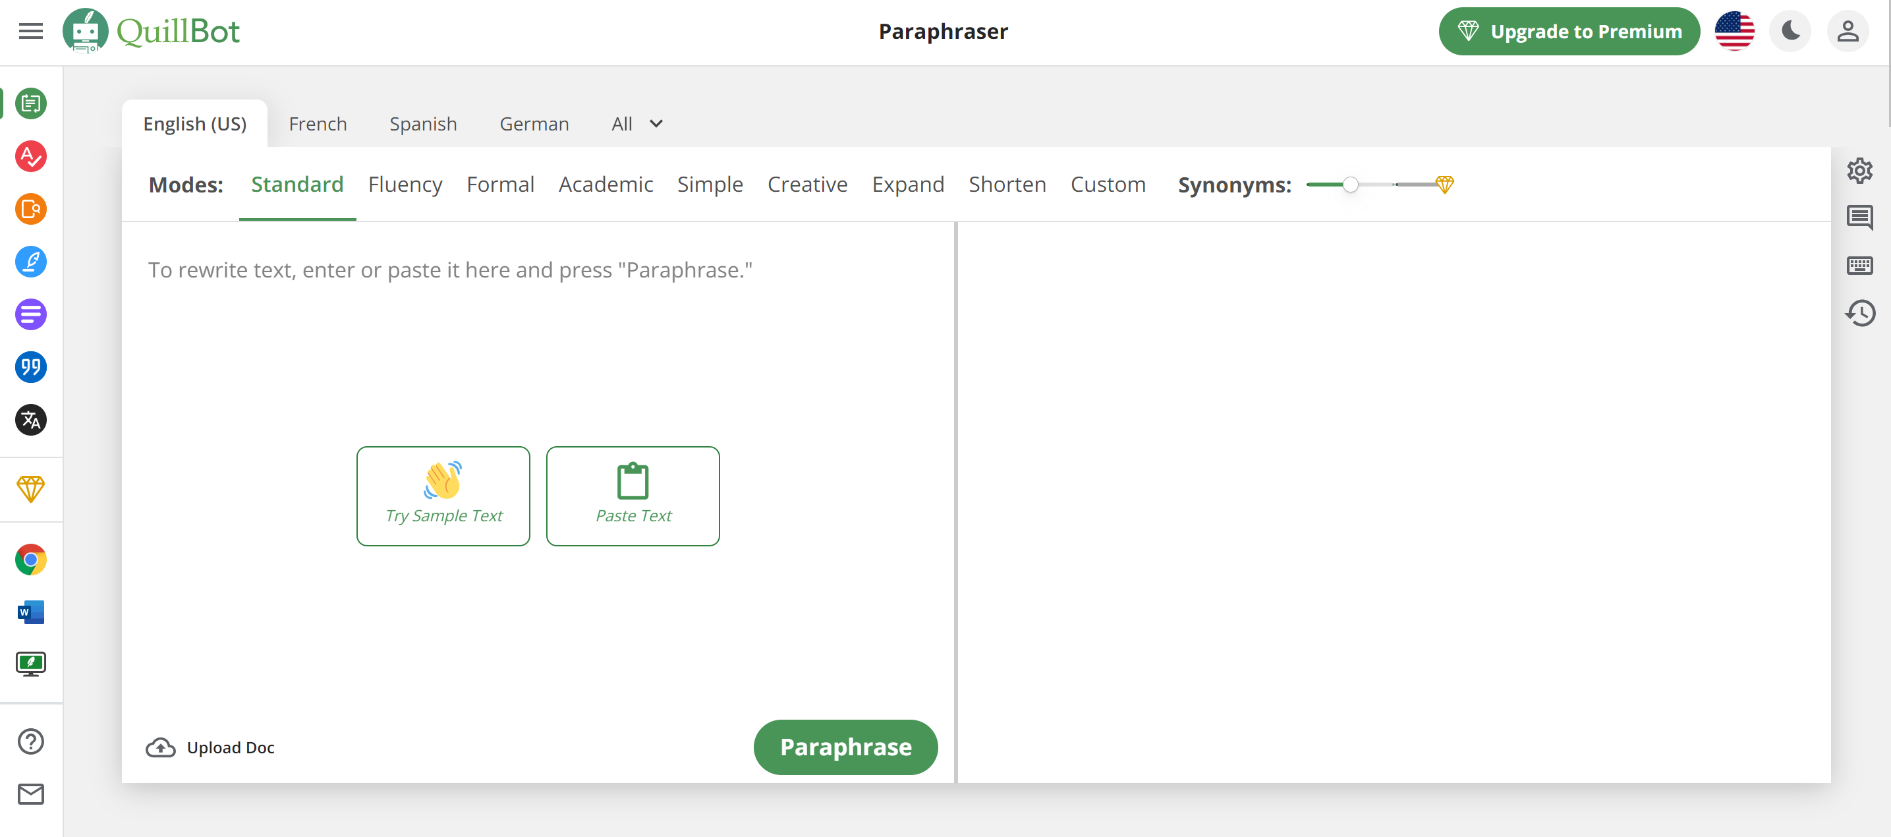Open the Summarizer sidebar icon
The image size is (1891, 837).
(x=31, y=315)
